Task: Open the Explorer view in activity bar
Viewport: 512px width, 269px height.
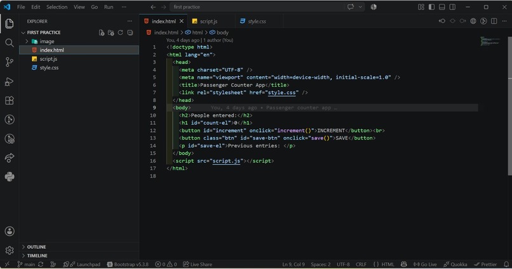Action: tap(10, 23)
